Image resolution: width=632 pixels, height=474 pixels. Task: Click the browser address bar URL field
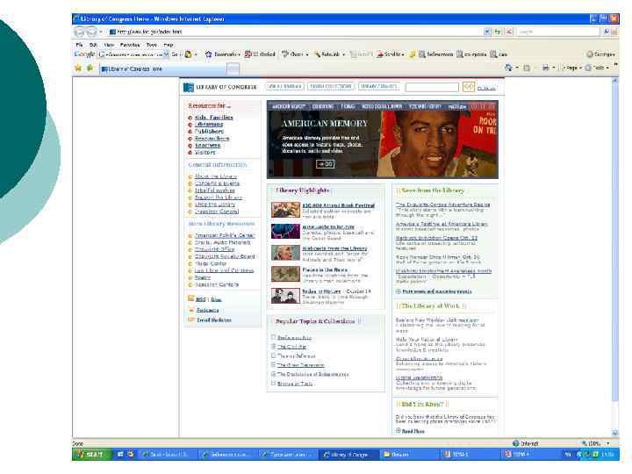[x=297, y=32]
